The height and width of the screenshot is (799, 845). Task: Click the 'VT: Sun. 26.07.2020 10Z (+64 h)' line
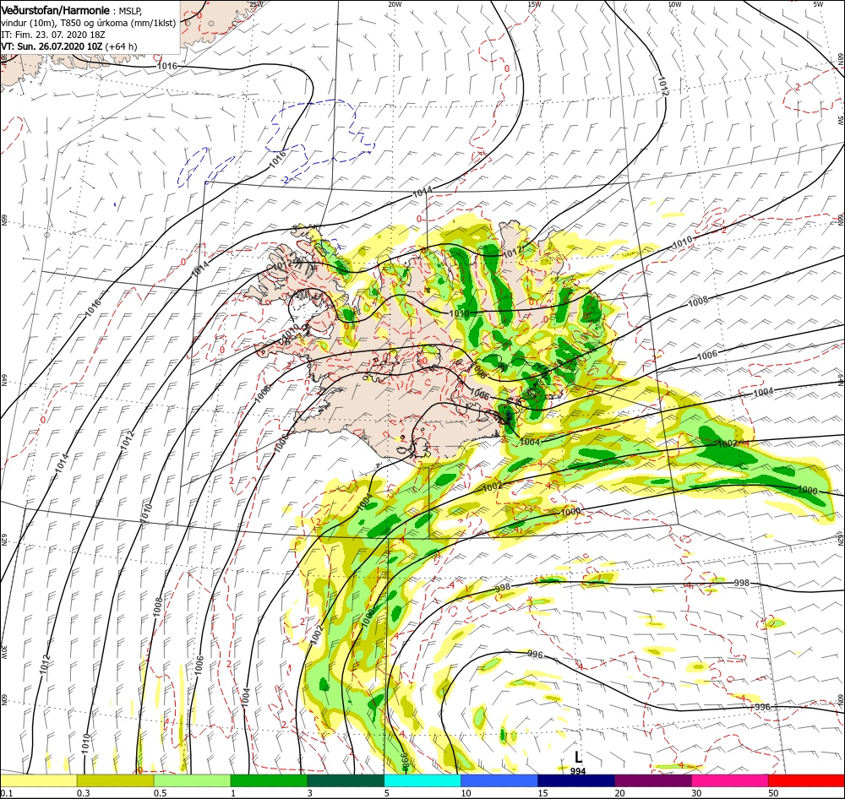click(69, 46)
